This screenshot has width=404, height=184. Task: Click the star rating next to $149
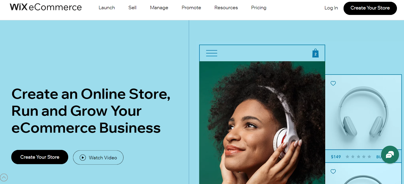coord(358,157)
